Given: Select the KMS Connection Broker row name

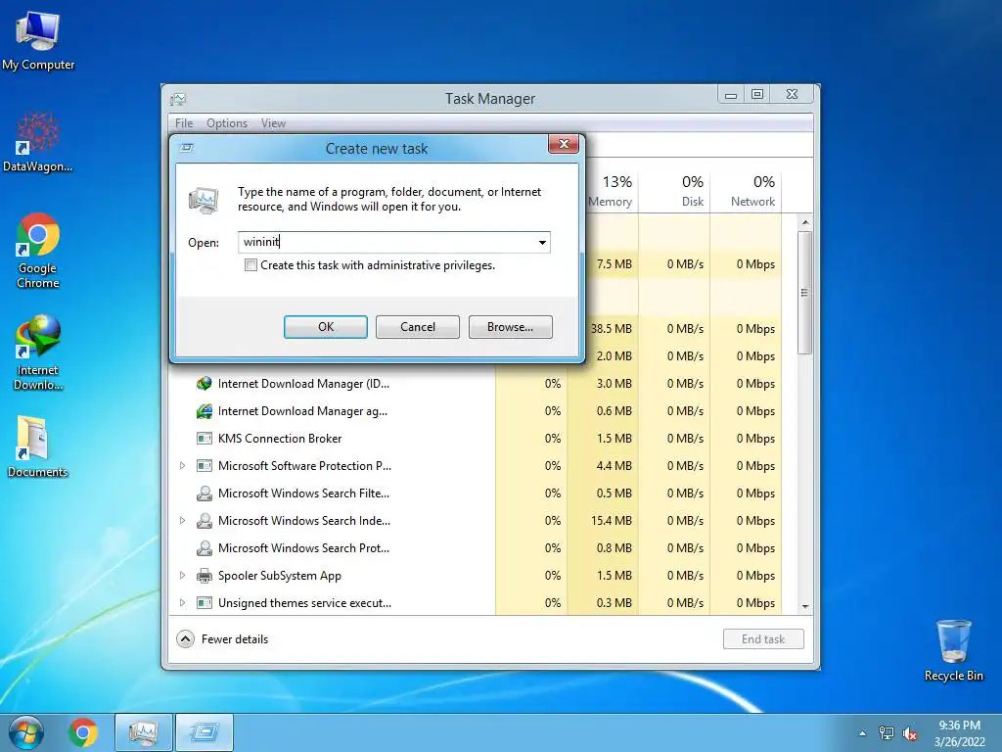Looking at the screenshot, I should tap(280, 439).
